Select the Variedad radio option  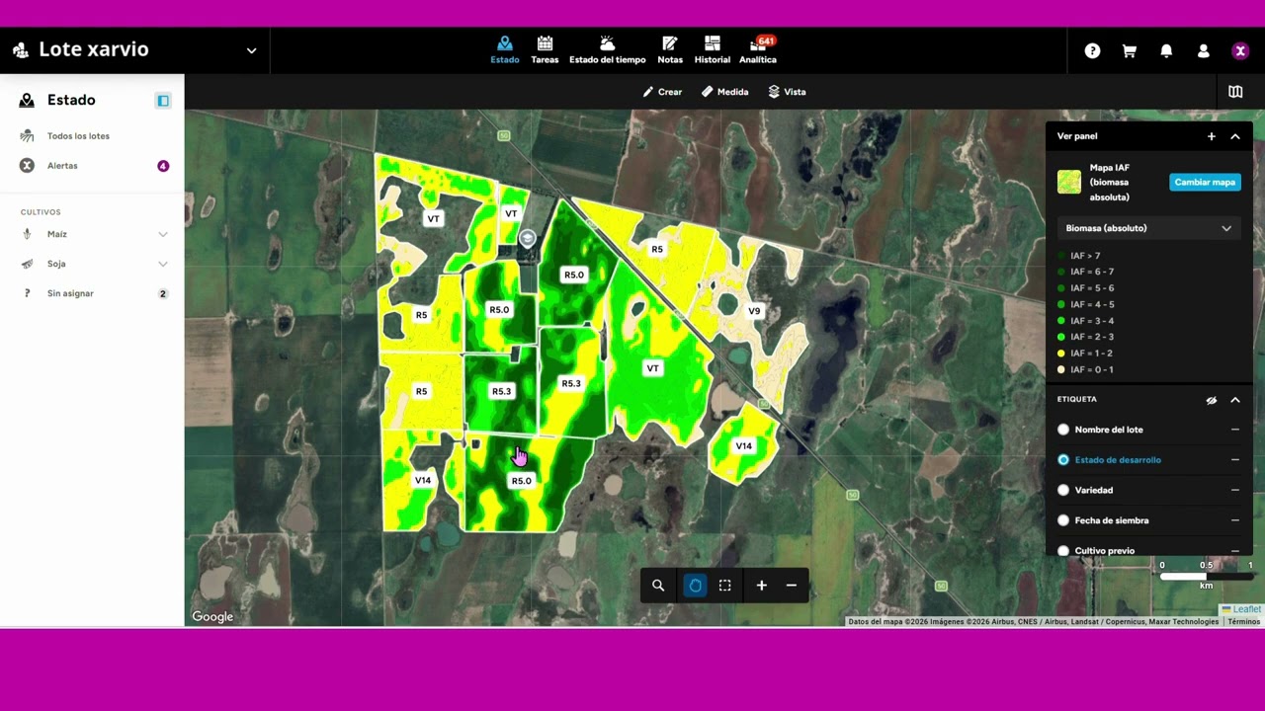1063,490
